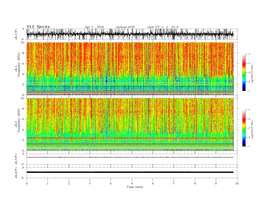Screen dimensions: 267x206
Task: Click the "ch.3(V)" axis label
Action: (16, 159)
